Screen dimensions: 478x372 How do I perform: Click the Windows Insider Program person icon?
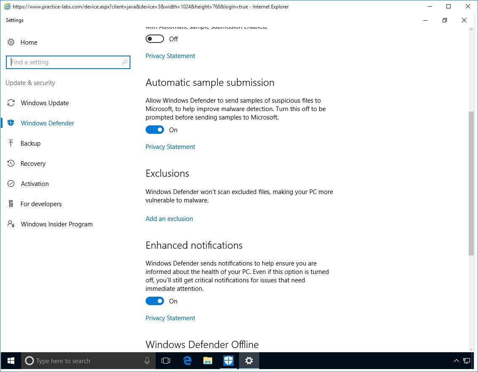11,224
